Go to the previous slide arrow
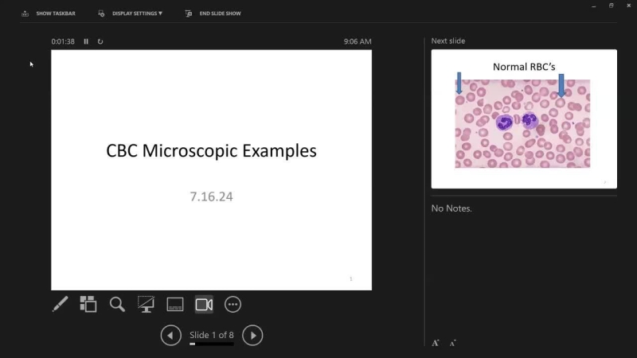This screenshot has height=358, width=637. point(170,335)
